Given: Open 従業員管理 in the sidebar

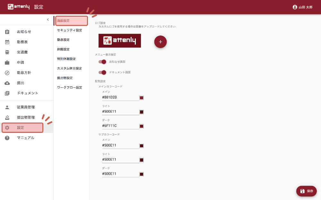Looking at the screenshot, I should pos(26,107).
